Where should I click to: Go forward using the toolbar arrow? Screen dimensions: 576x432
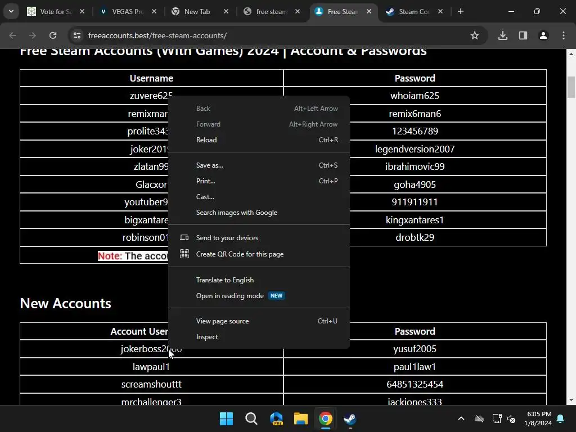point(33,35)
